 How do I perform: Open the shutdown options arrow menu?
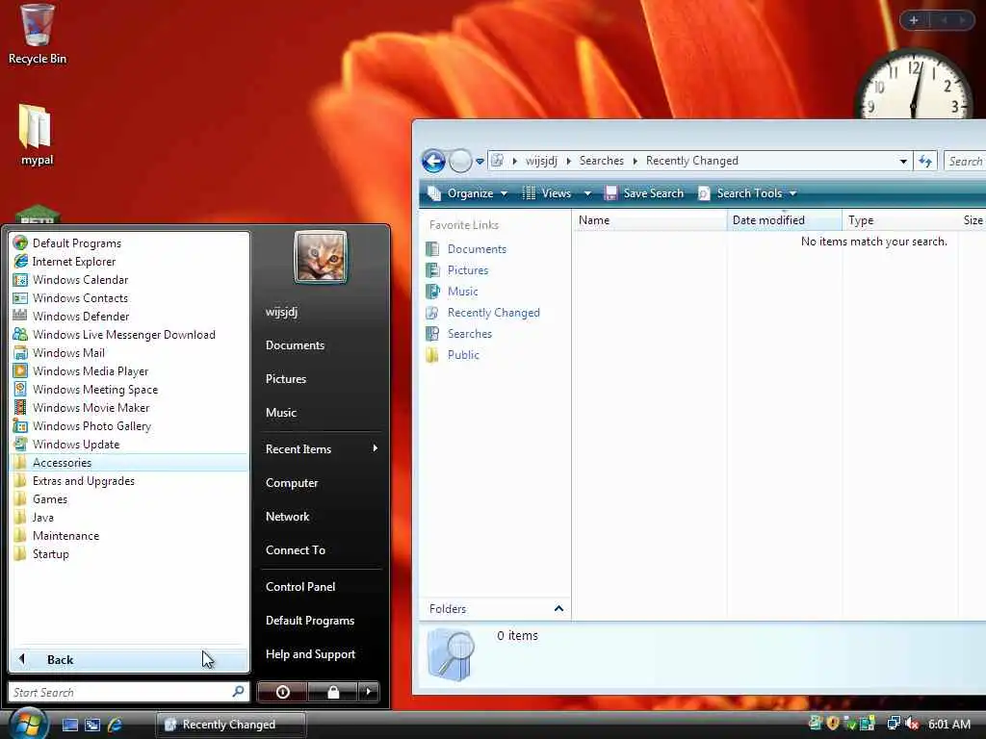click(x=369, y=692)
